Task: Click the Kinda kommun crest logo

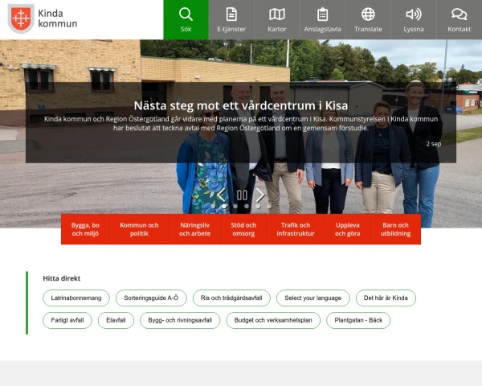Action: [21, 18]
